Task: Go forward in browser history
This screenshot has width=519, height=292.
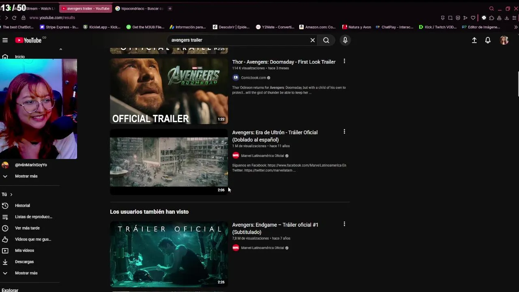Action: pos(6,18)
